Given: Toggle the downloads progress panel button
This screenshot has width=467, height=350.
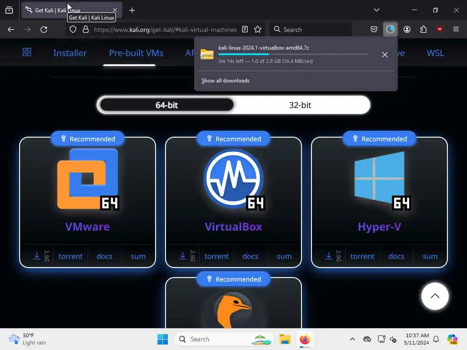Looking at the screenshot, I should (x=390, y=29).
